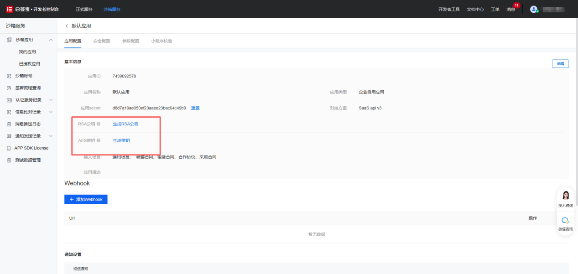Click 重置 next to the app secret
Image resolution: width=578 pixels, height=274 pixels.
(x=195, y=108)
